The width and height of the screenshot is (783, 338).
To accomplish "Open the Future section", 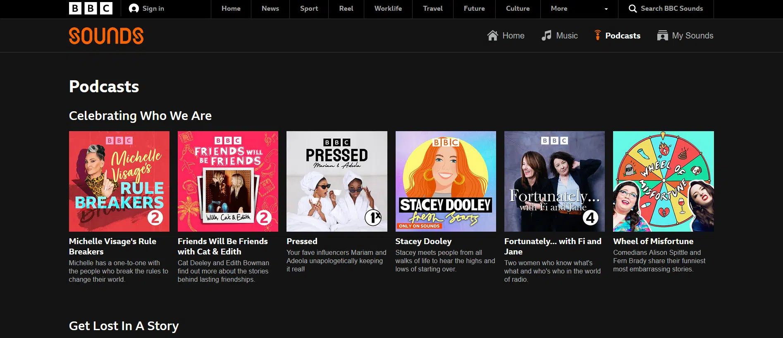I will (474, 8).
